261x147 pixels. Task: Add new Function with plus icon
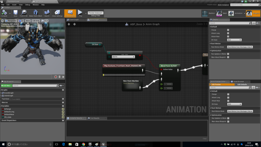(63, 99)
